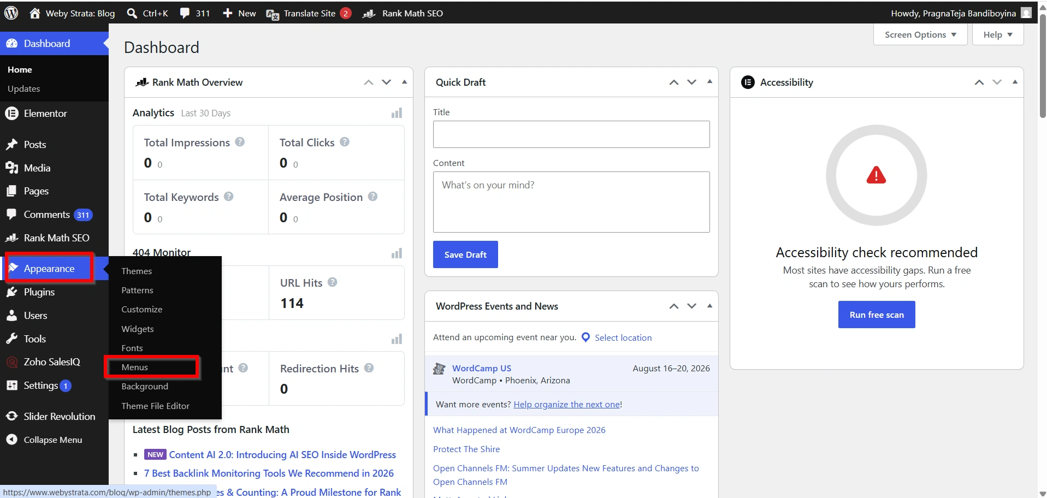Click the location pin icon near Select location
The width and height of the screenshot is (1047, 498).
585,337
